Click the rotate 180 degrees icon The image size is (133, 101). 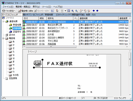[x=89, y=11]
